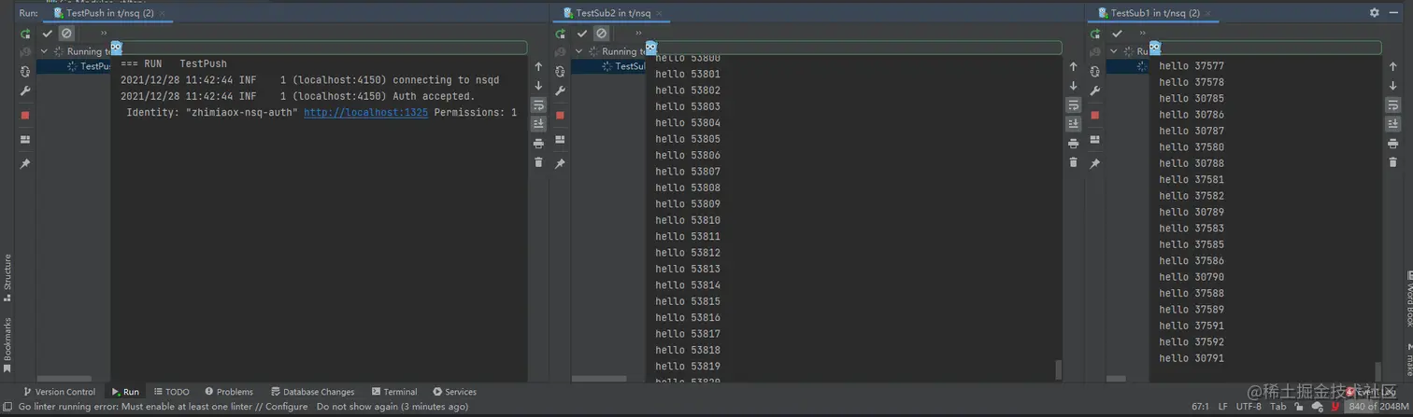Stop the running TestPush process
Screen dimensions: 1413x417
pyautogui.click(x=25, y=116)
